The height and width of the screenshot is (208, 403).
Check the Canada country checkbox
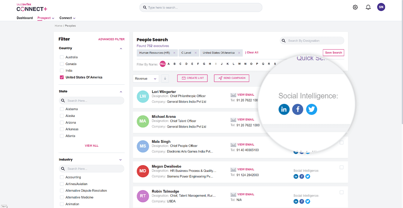pyautogui.click(x=62, y=64)
